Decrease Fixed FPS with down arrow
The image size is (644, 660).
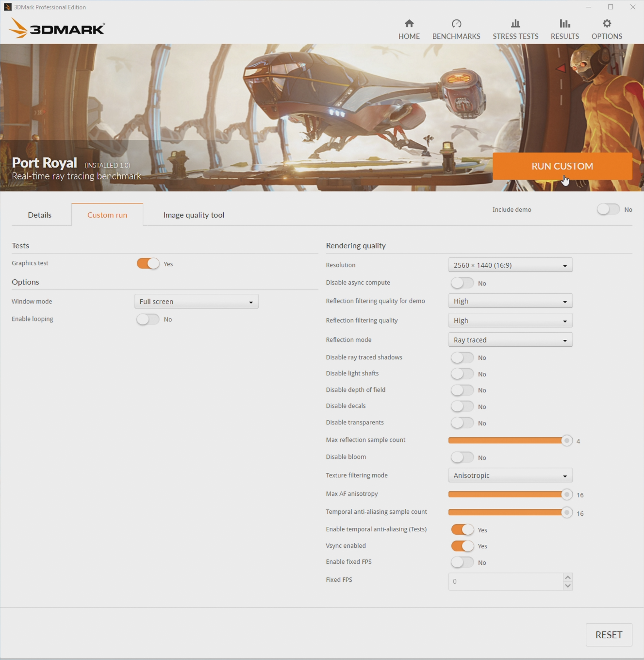[x=568, y=586]
